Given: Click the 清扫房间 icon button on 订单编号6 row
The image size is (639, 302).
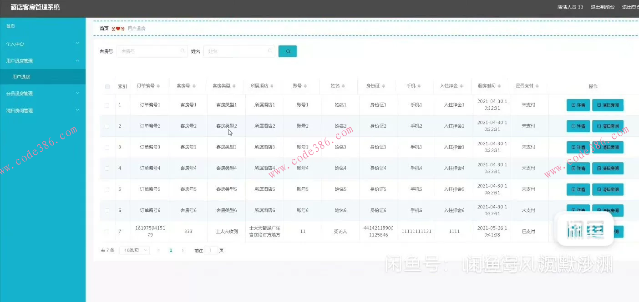Looking at the screenshot, I should coord(608,210).
